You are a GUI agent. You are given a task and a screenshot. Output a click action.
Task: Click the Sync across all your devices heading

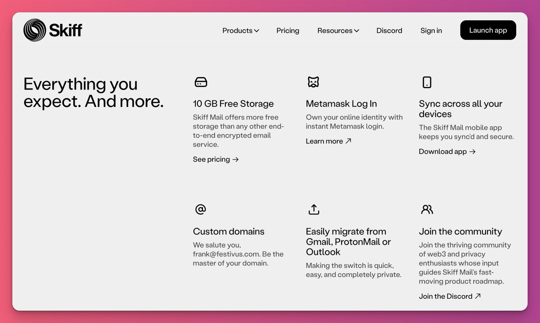pos(461,109)
